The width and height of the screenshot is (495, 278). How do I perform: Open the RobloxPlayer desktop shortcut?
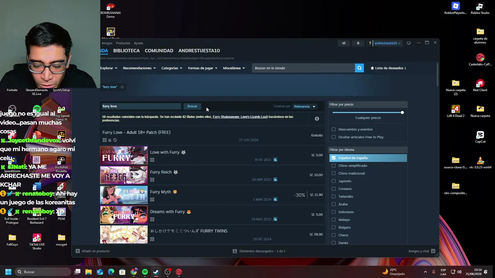point(456,8)
